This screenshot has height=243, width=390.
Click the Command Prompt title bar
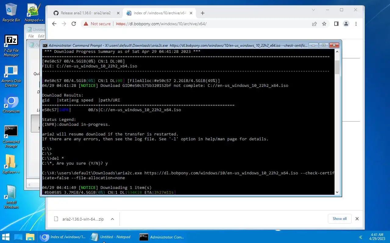click(x=178, y=46)
